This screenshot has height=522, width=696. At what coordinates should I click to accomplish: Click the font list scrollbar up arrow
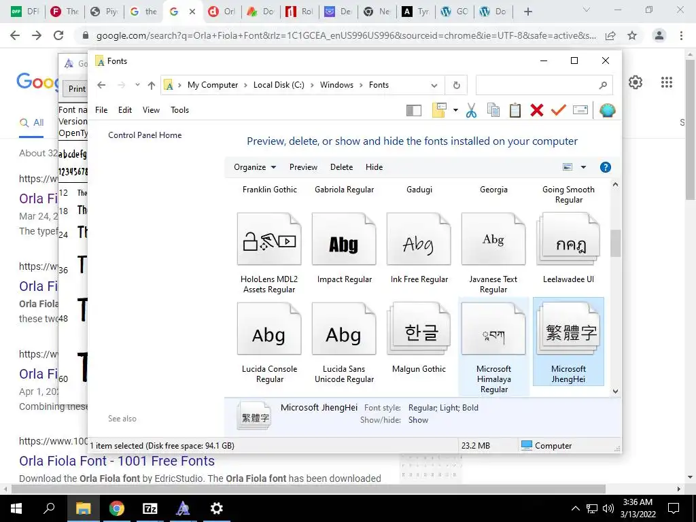tap(615, 184)
